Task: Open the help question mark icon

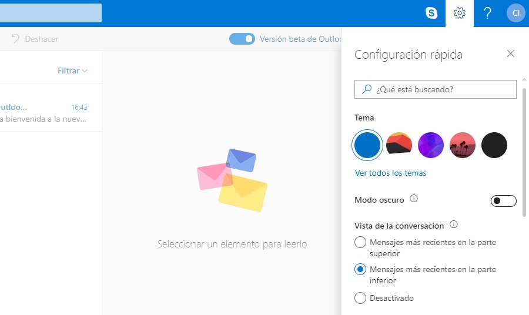Action: (487, 13)
